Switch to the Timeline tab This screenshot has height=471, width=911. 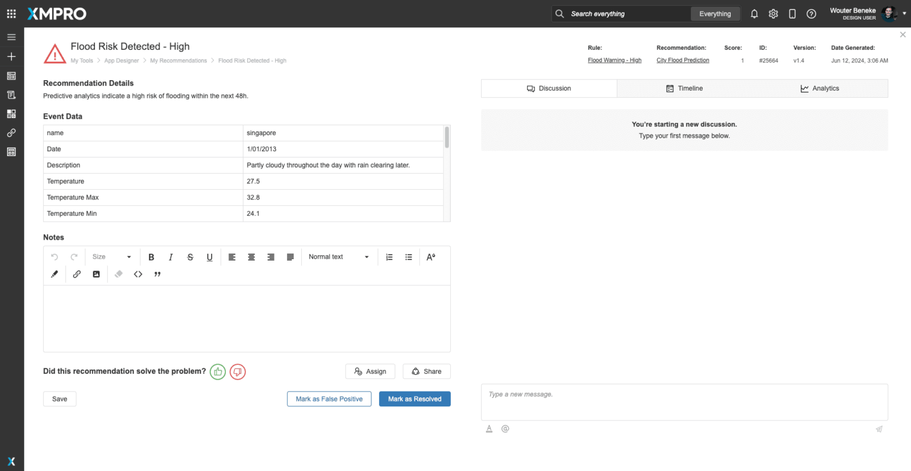click(x=684, y=88)
